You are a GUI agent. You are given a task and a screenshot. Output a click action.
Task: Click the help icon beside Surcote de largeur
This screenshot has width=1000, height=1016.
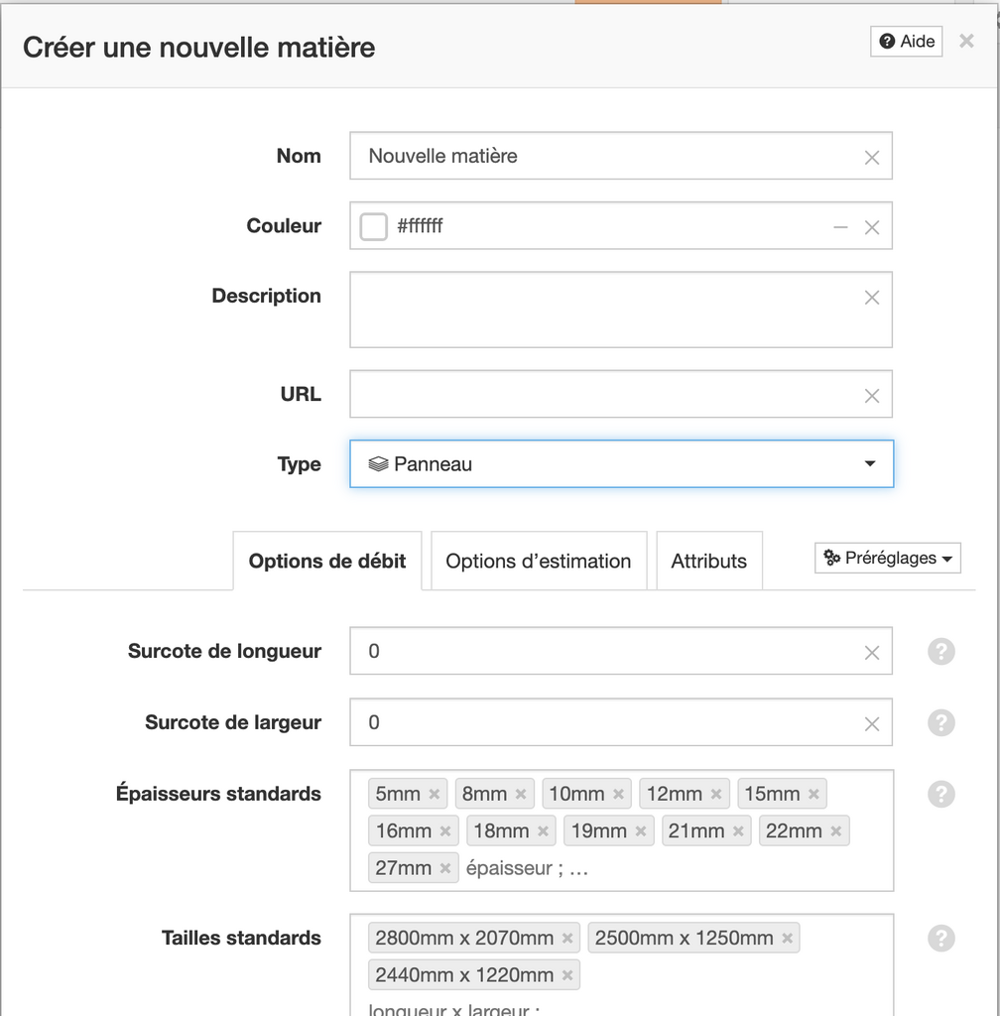tap(941, 722)
